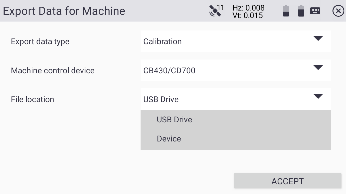This screenshot has height=194, width=346.
Task: Show the on-screen keyboard icon
Action: coord(315,11)
